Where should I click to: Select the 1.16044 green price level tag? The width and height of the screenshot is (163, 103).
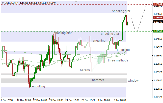pos(158,4)
